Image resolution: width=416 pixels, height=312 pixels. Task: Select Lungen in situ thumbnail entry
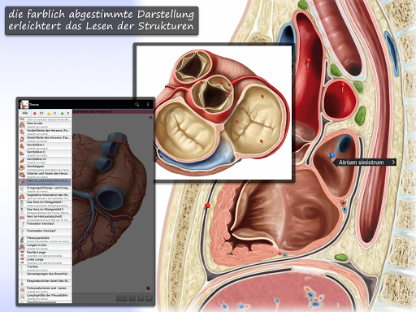(x=45, y=246)
